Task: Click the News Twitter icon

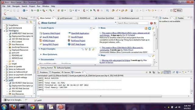Action: [x=150, y=28]
